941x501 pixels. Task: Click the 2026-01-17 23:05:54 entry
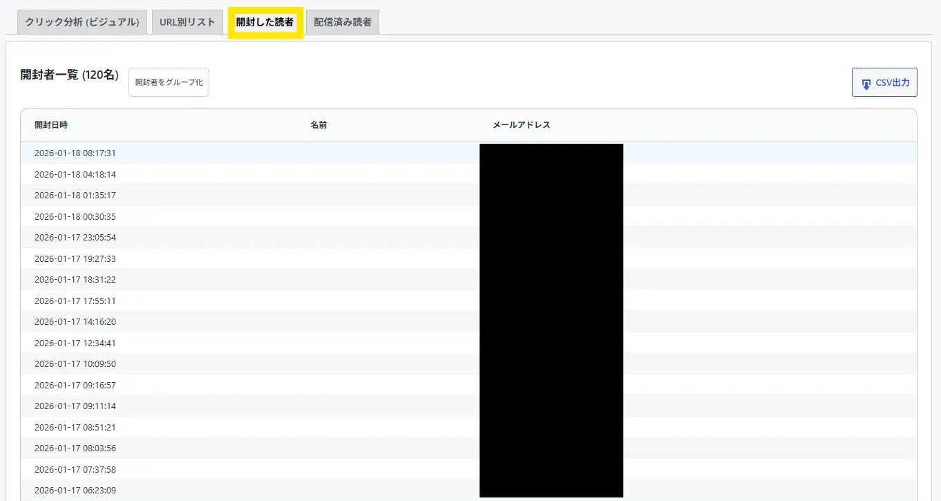75,238
